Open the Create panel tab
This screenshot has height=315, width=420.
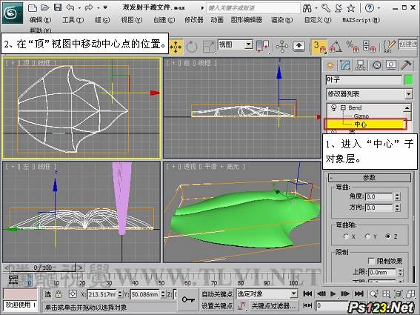[x=330, y=65]
